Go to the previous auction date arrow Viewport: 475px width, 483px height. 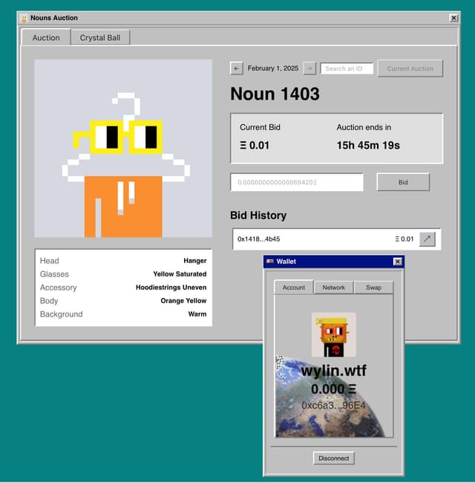tap(236, 68)
